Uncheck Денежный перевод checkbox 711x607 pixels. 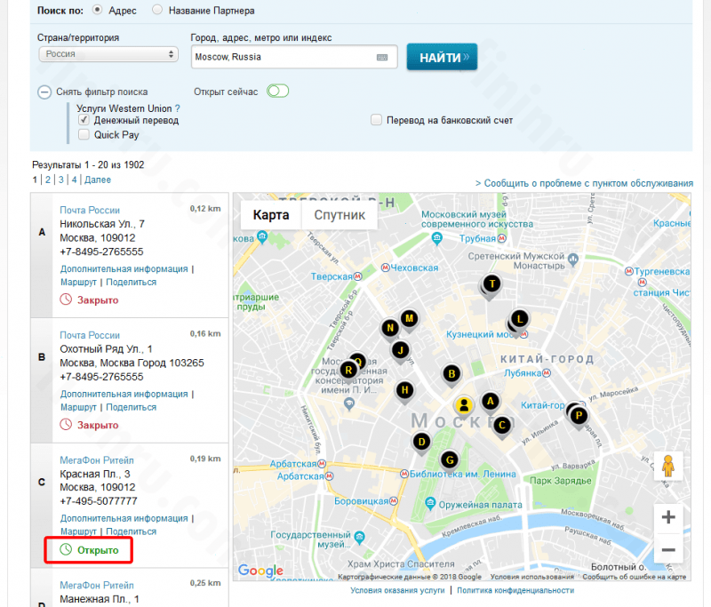84,120
